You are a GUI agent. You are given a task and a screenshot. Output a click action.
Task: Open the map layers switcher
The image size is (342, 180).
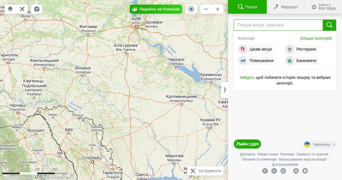pos(10,9)
